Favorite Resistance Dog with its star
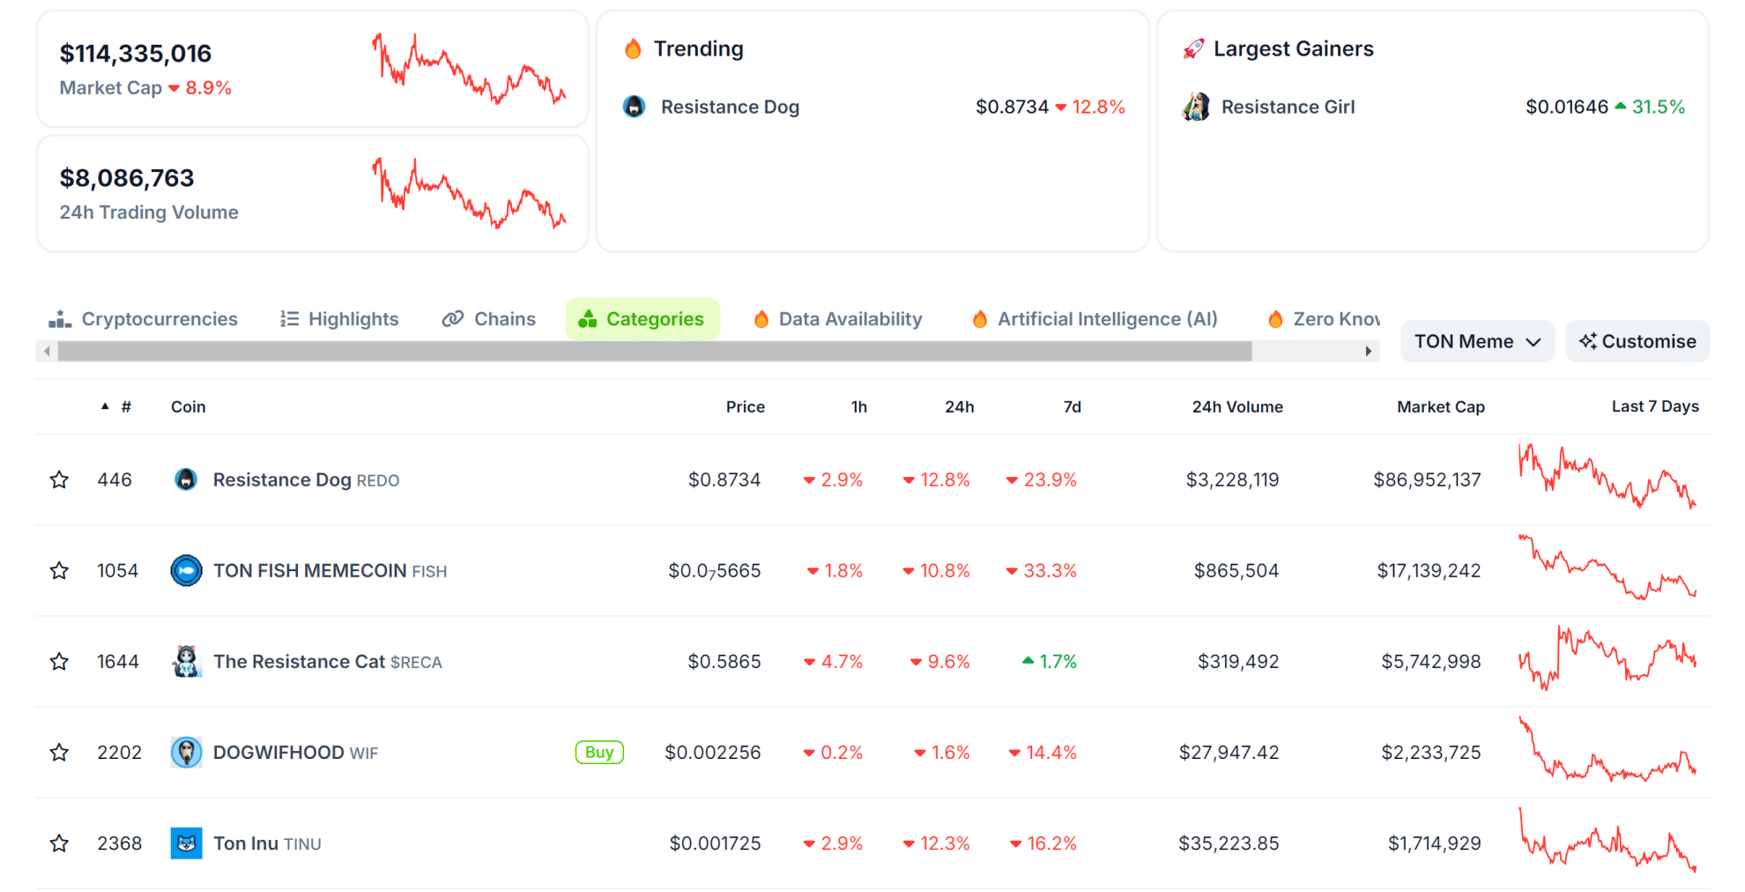 point(60,479)
